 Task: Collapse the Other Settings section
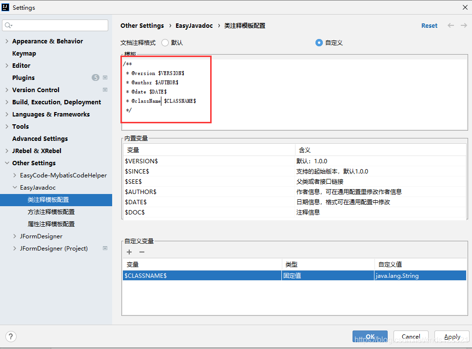pos(7,163)
